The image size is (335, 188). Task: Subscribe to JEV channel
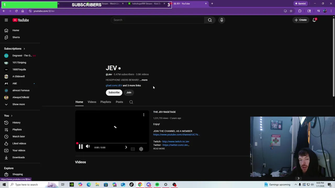point(114,92)
